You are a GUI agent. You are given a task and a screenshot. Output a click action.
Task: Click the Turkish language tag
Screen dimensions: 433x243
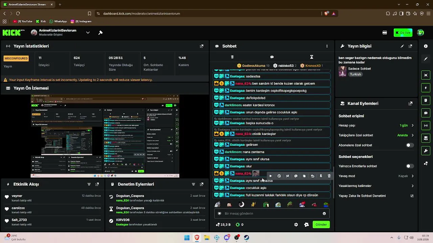[x=355, y=74]
